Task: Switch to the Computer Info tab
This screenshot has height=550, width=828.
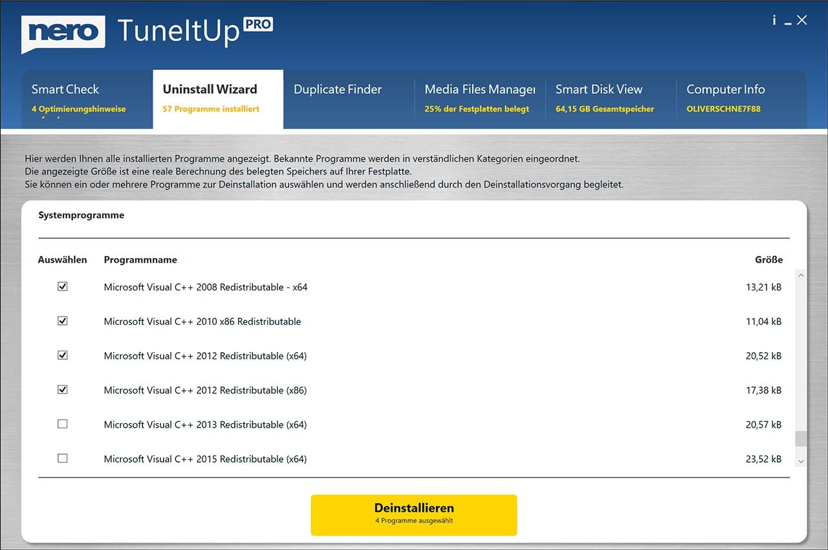Action: click(x=741, y=99)
